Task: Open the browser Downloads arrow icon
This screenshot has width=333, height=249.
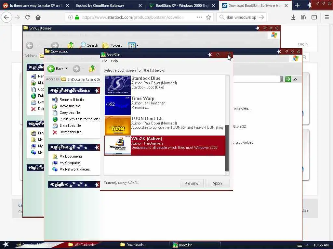Action: point(293,18)
